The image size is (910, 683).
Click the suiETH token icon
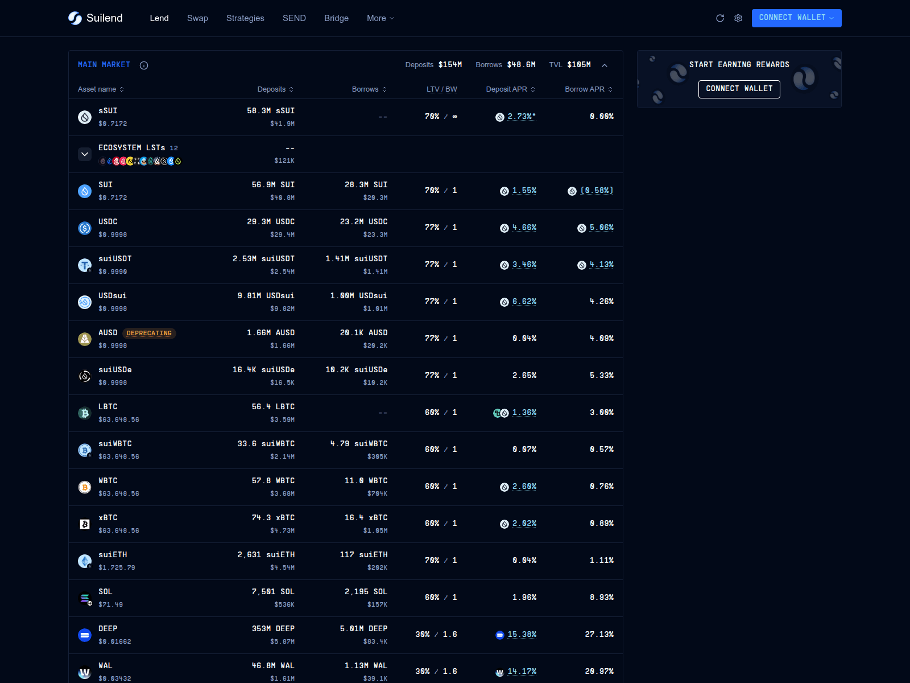tap(85, 561)
